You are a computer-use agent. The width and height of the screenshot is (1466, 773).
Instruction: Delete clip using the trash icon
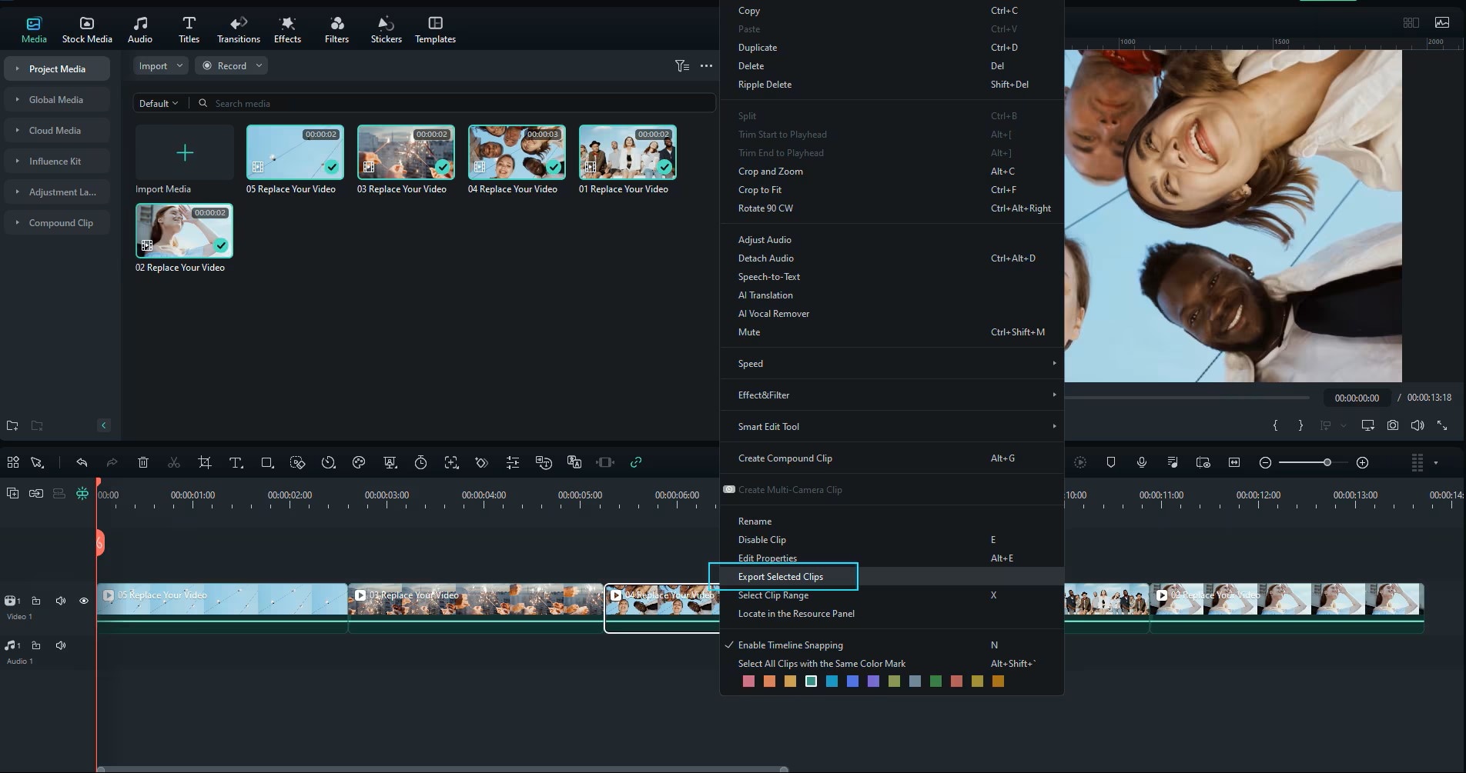[143, 462]
